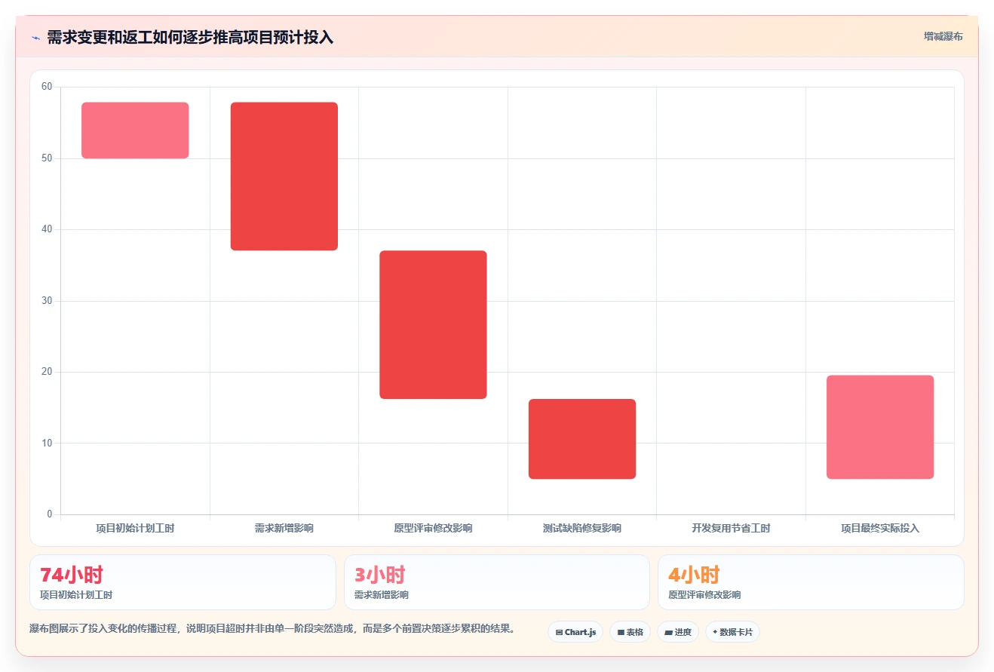Click the y-axis value 50

coord(47,158)
